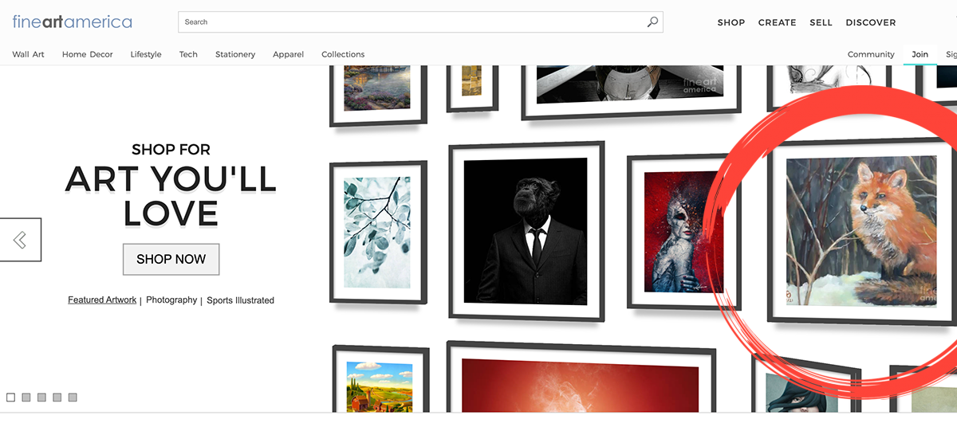This screenshot has height=423, width=957.
Task: Open the lakeside flowers painting
Action: tap(377, 94)
